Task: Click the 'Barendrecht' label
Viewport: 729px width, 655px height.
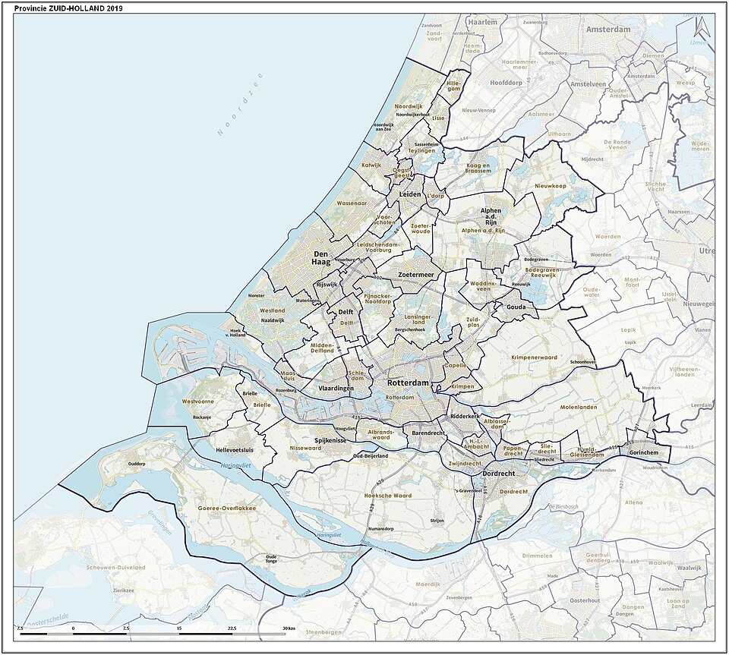Action: click(x=428, y=433)
